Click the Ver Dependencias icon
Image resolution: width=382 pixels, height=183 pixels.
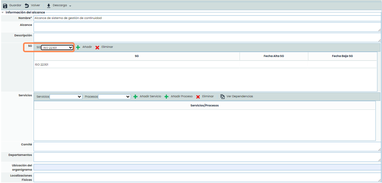click(x=222, y=97)
